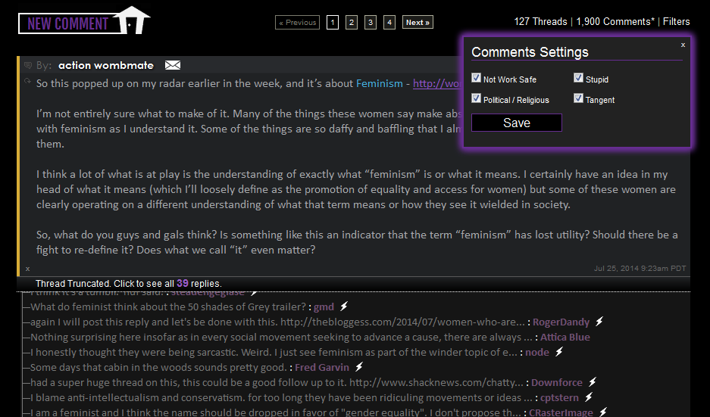Click the lightning bolt next to cptstern
The width and height of the screenshot is (710, 417).
pos(589,397)
